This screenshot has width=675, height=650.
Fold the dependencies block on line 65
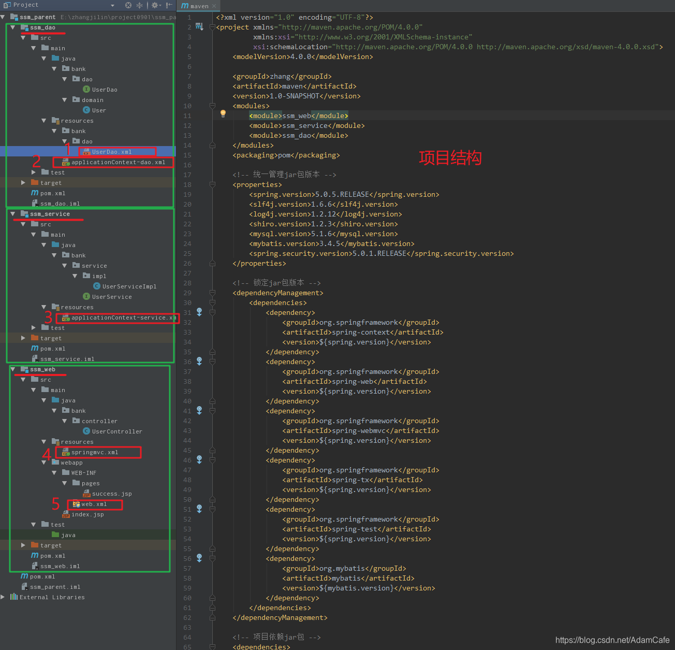point(212,647)
